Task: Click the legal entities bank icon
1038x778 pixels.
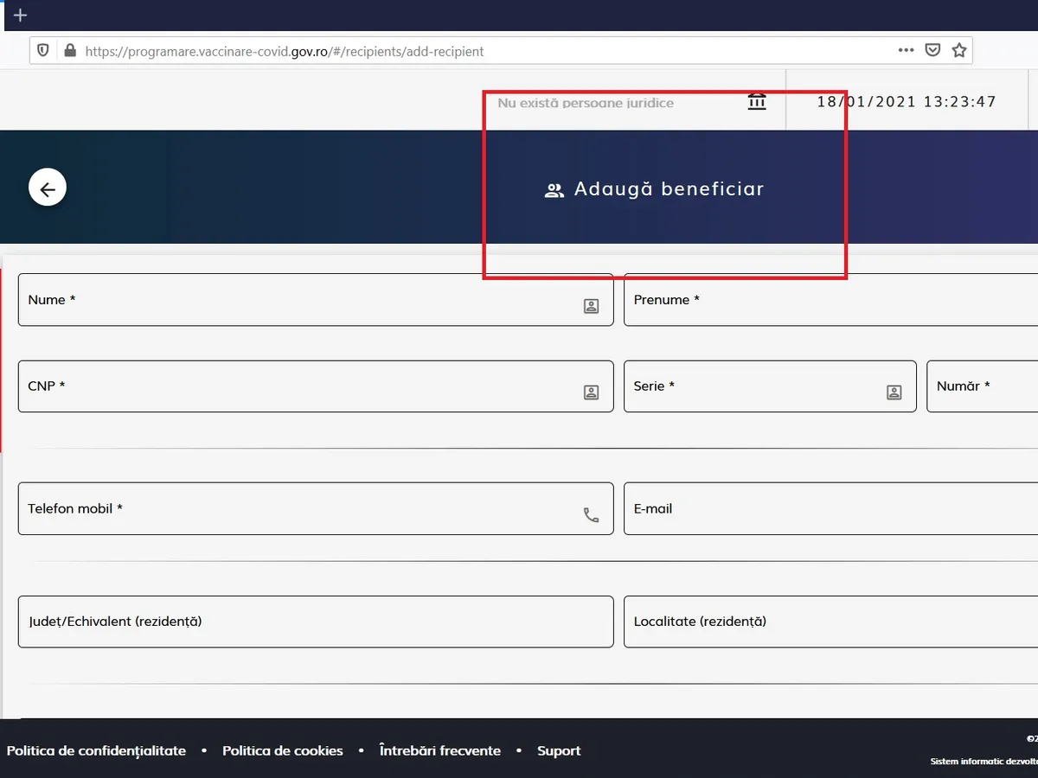Action: [757, 102]
